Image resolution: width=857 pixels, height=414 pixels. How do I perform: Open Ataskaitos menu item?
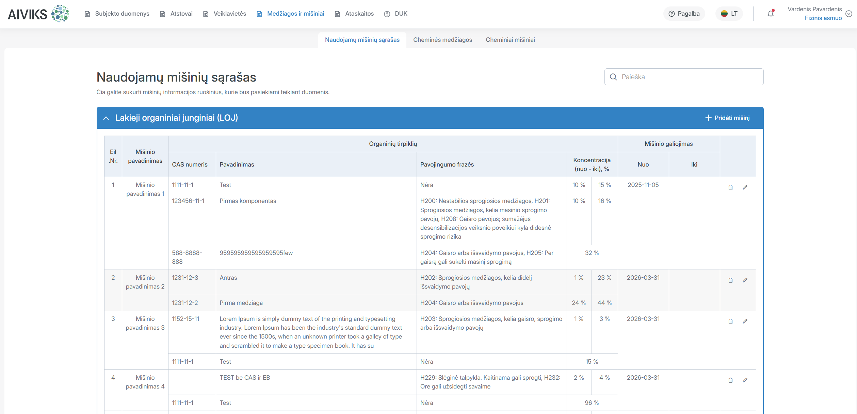tap(354, 14)
